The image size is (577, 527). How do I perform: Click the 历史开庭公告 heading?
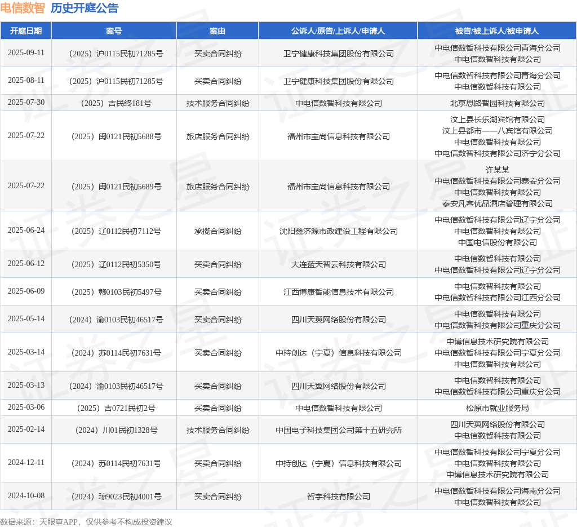[85, 8]
